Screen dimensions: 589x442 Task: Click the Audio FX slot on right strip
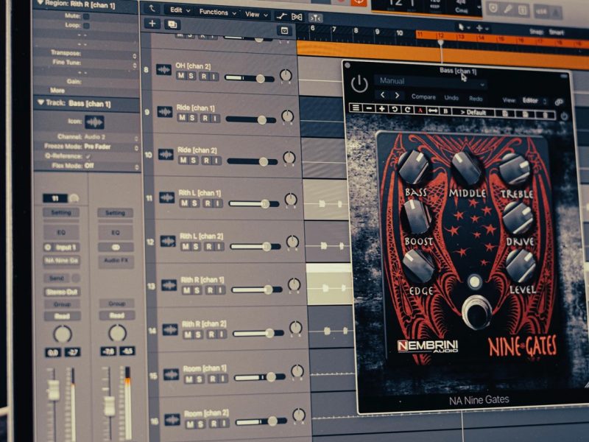point(116,260)
